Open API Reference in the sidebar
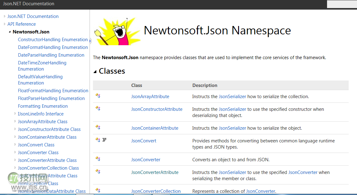Screen dimensions: 357x195 (x=22, y=24)
